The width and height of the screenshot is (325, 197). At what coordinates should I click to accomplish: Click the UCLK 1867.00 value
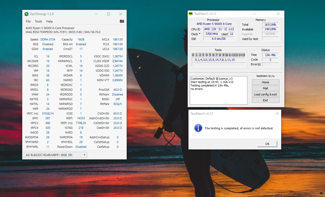[x=117, y=49]
